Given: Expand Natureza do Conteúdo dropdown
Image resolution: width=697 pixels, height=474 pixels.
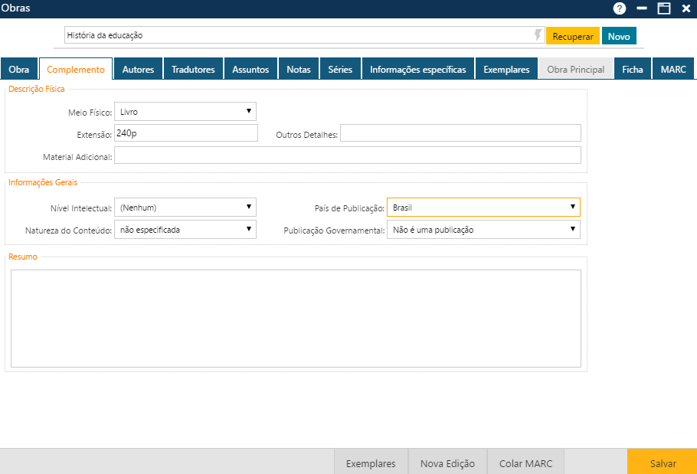Looking at the screenshot, I should click(x=185, y=229).
